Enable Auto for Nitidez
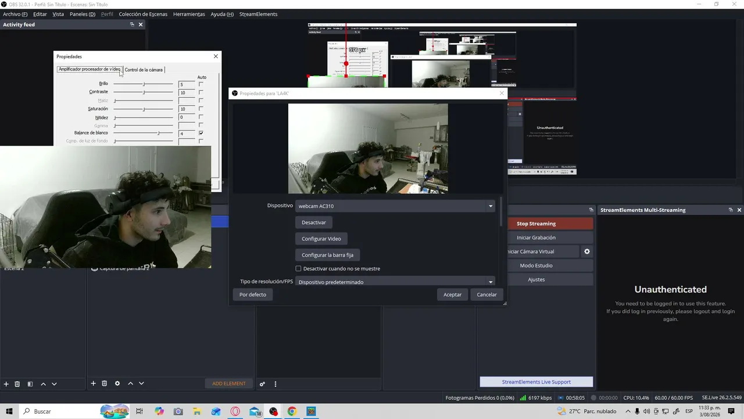Screen dimensions: 744x419 pos(201,117)
